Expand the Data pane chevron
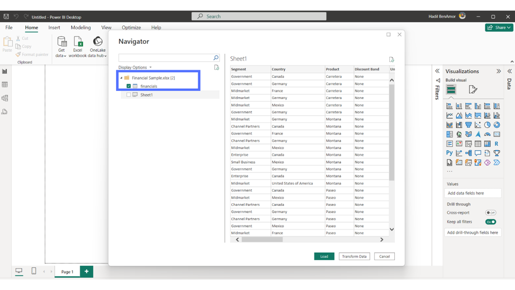Screen dimensions: 515x290 click(x=509, y=71)
